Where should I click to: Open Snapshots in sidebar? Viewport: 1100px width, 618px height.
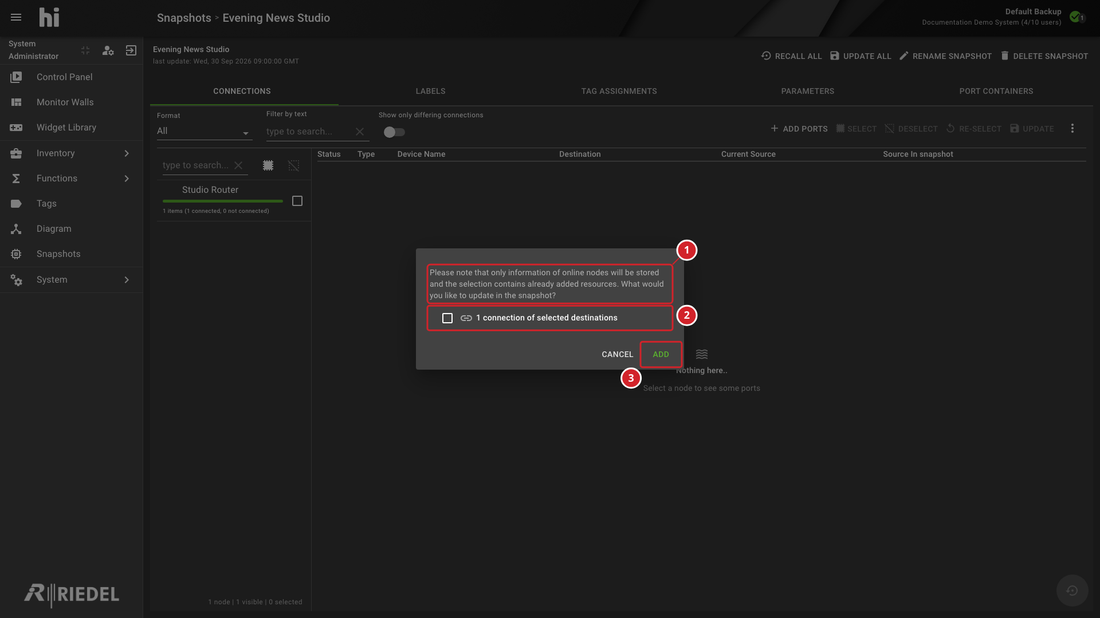click(71, 253)
